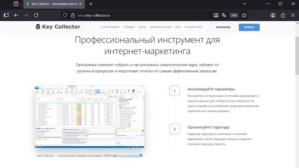
Task: Open the extensions puzzle icon
Action: click(x=283, y=15)
